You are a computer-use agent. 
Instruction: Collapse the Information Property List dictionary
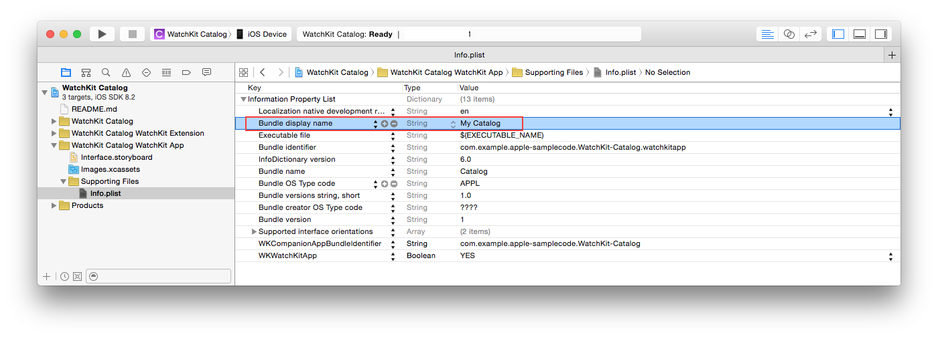[244, 100]
